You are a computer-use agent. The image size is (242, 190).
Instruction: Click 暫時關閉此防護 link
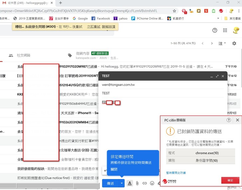pyautogui.click(x=176, y=173)
